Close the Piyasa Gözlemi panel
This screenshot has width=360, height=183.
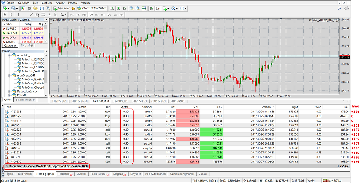point(46,20)
